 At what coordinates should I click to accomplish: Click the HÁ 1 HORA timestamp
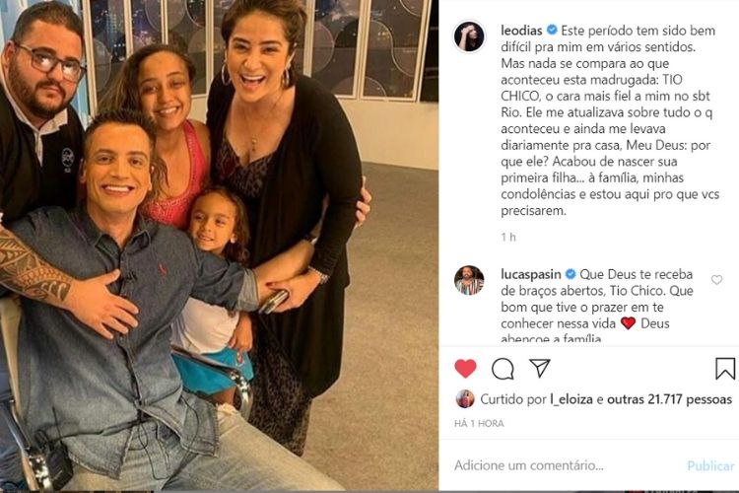click(x=479, y=424)
